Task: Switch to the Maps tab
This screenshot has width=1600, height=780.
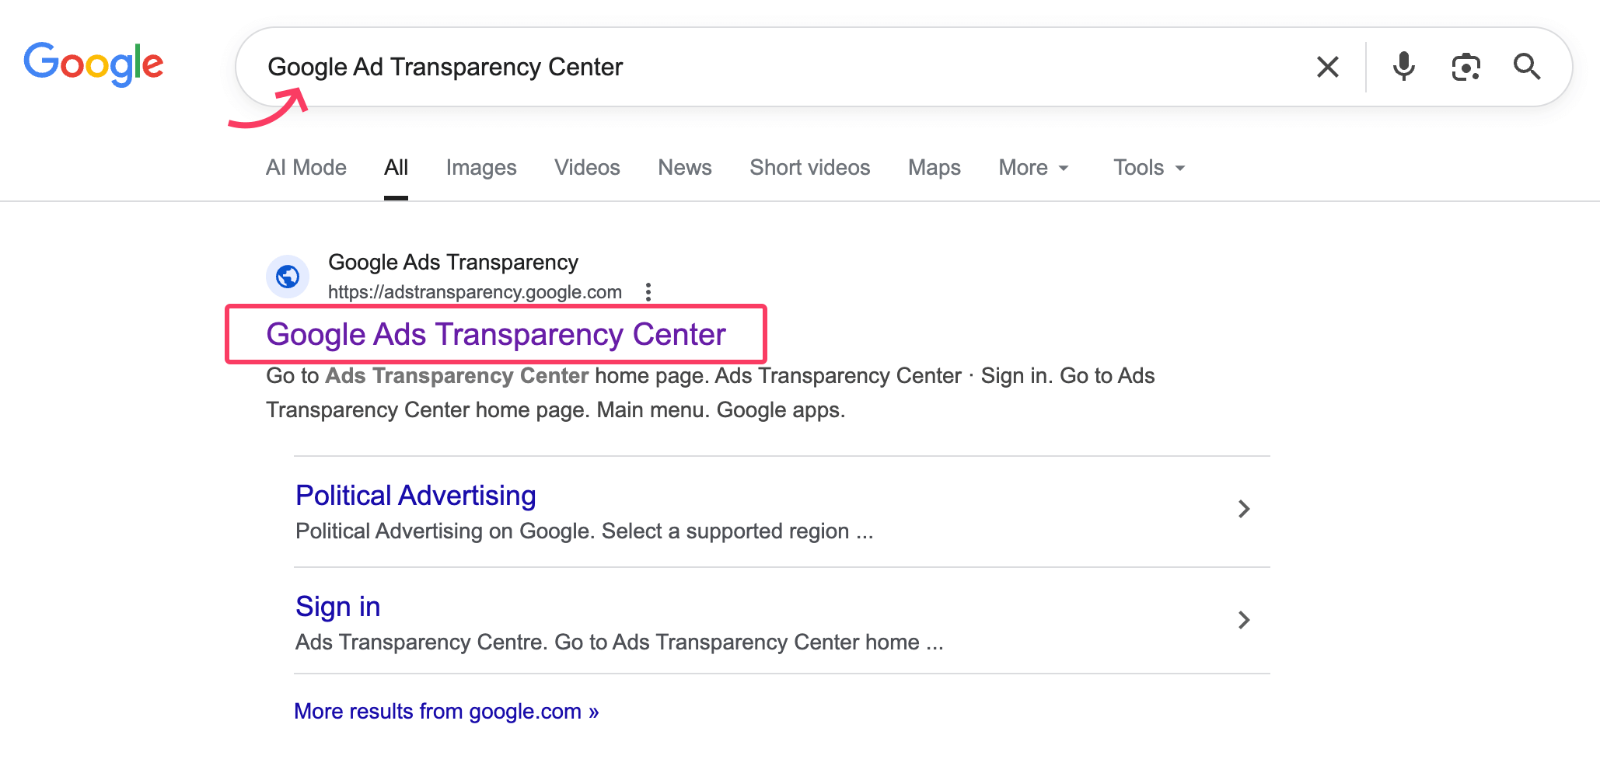Action: (x=934, y=167)
